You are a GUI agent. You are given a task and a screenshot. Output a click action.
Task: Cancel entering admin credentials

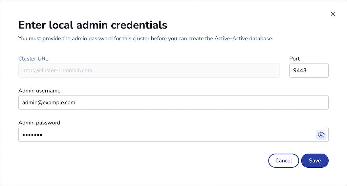pos(284,161)
